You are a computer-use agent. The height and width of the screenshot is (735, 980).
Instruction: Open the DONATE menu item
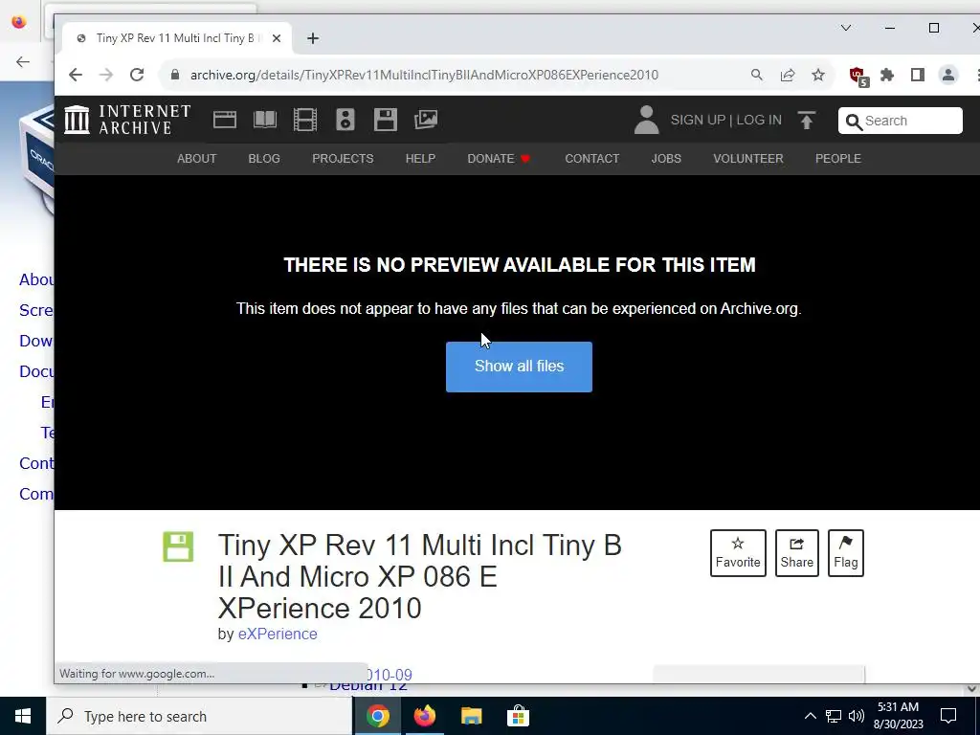click(499, 159)
